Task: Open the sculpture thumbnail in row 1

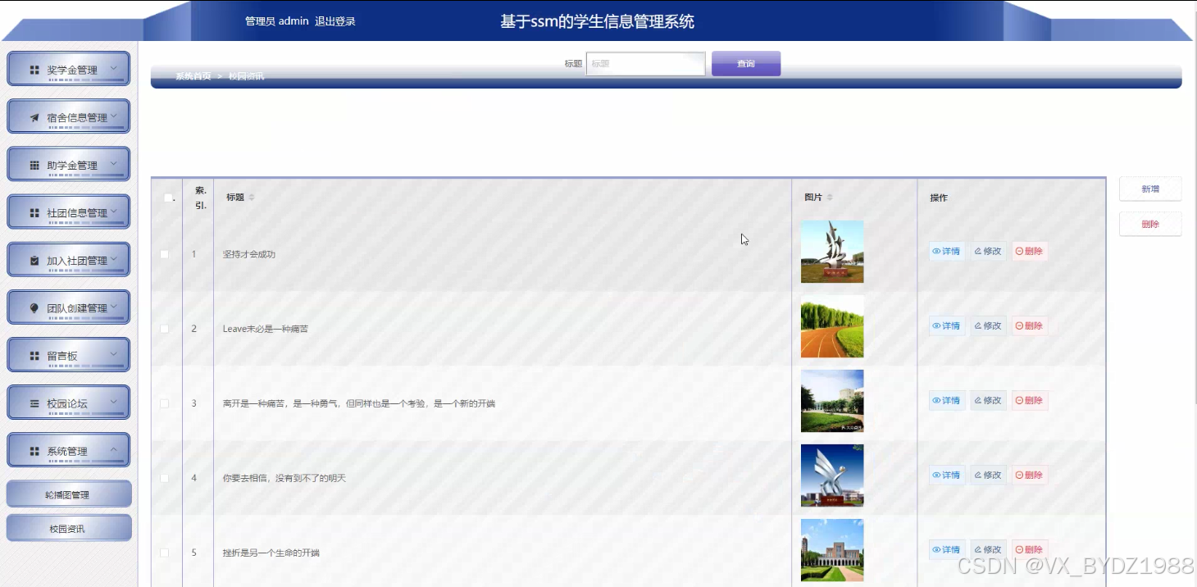Action: [x=832, y=252]
